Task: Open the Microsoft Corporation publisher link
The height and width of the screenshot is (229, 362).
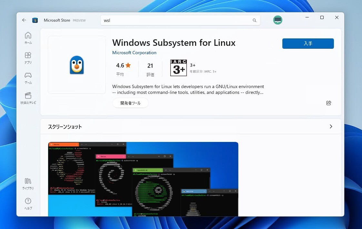Action: coord(134,53)
